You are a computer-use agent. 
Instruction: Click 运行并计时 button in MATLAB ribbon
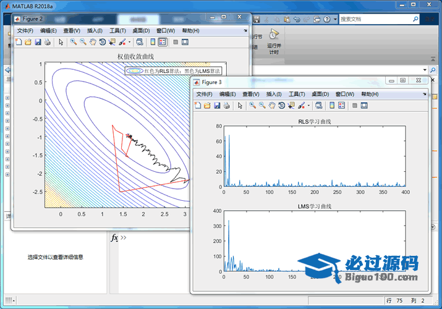click(x=274, y=41)
